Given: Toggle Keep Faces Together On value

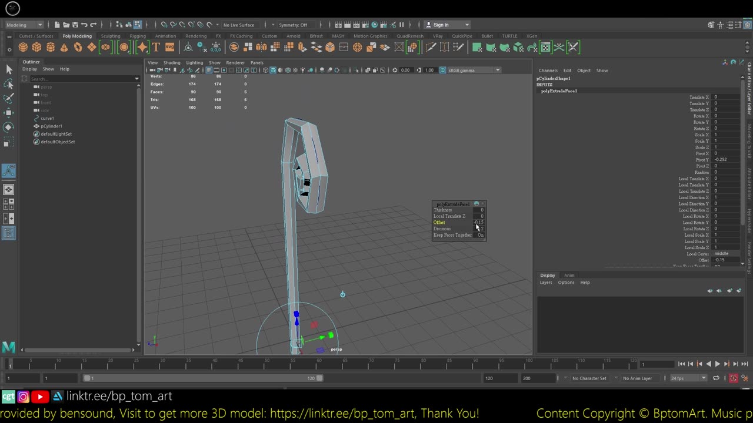Looking at the screenshot, I should point(481,235).
